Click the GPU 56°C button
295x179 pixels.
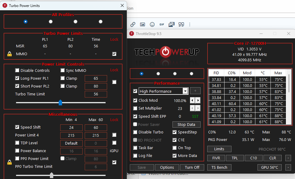tap(269, 167)
